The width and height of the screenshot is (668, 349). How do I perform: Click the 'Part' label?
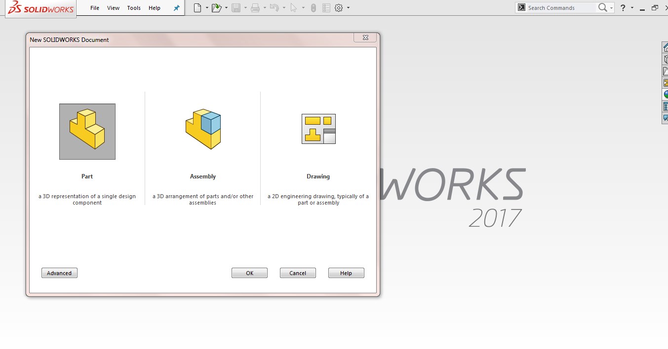[87, 176]
